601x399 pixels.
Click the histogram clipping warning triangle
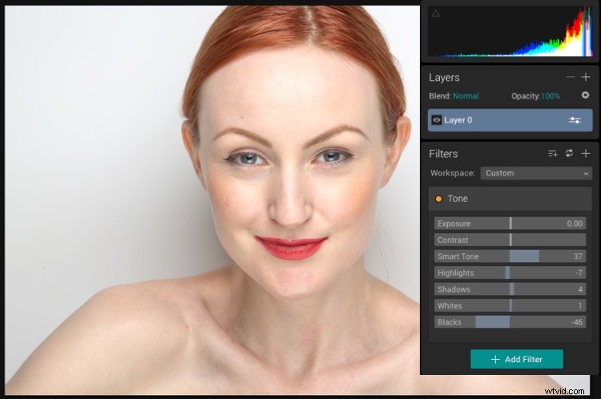[435, 14]
